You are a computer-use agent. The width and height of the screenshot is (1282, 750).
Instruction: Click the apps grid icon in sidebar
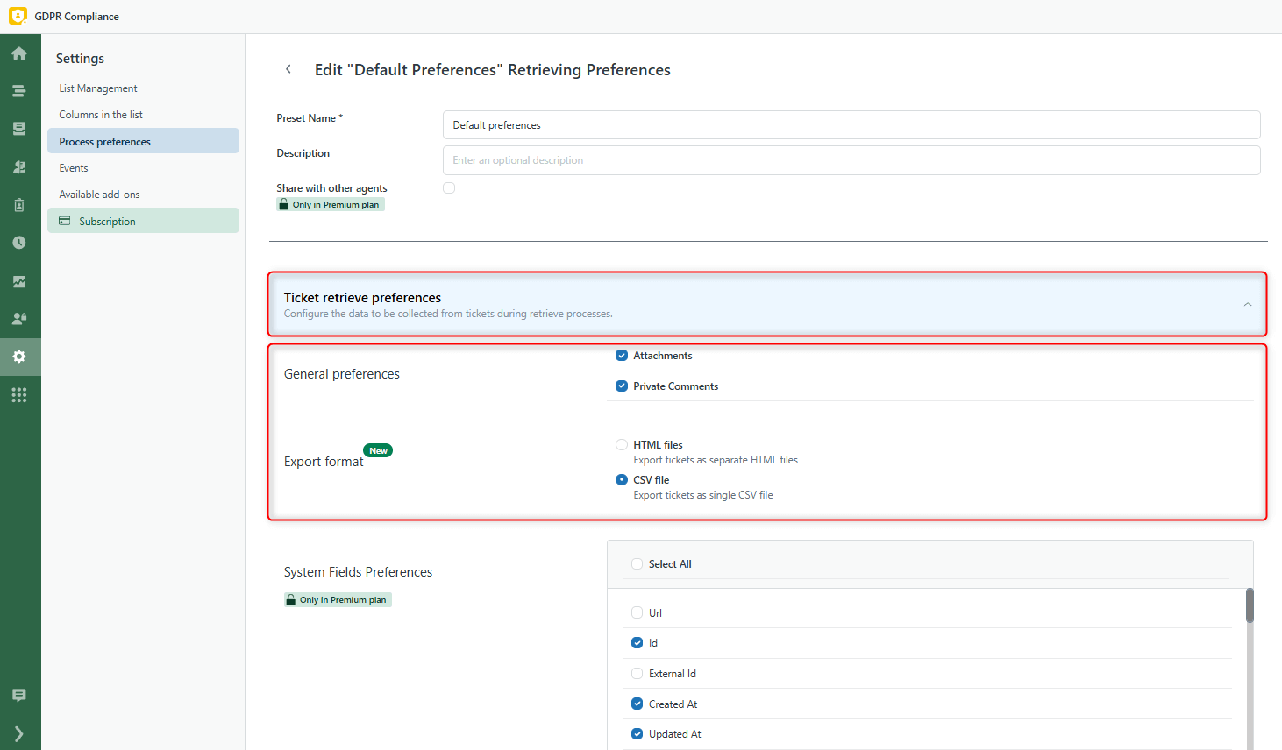[19, 395]
